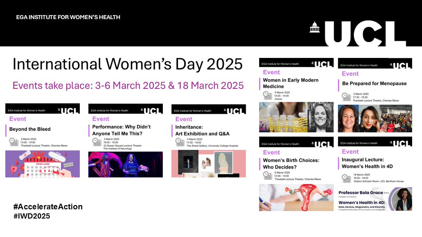Viewport: 422px width, 237px height.
Task: Click the 'Event' label on the Inheritance card
Action: tap(184, 119)
